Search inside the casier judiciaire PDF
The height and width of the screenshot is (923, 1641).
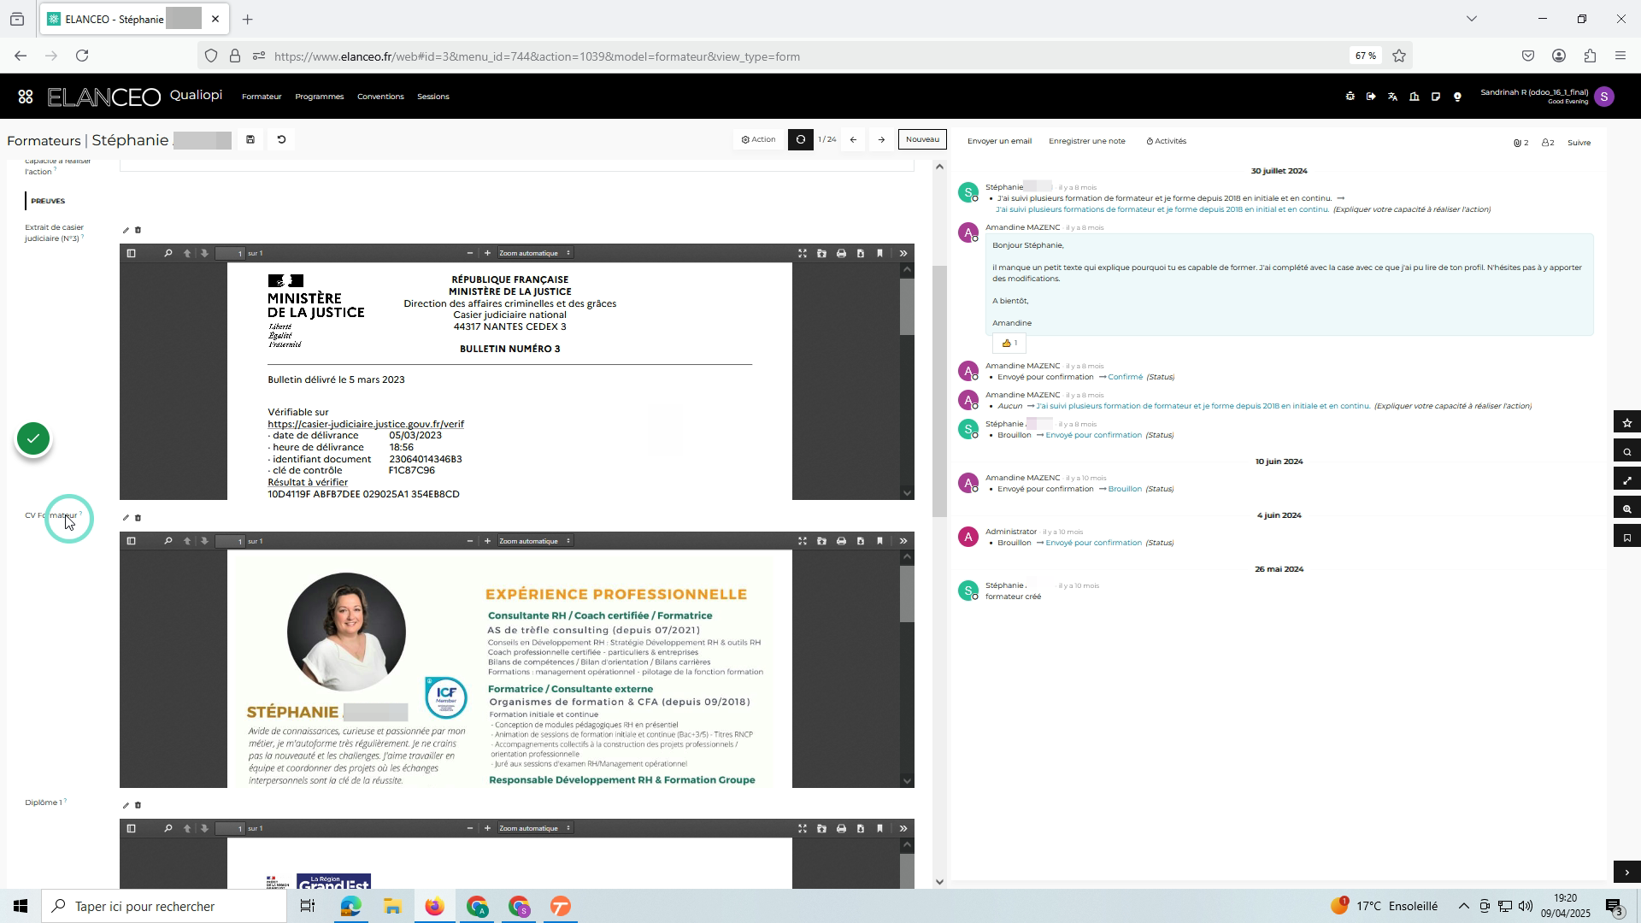point(168,253)
